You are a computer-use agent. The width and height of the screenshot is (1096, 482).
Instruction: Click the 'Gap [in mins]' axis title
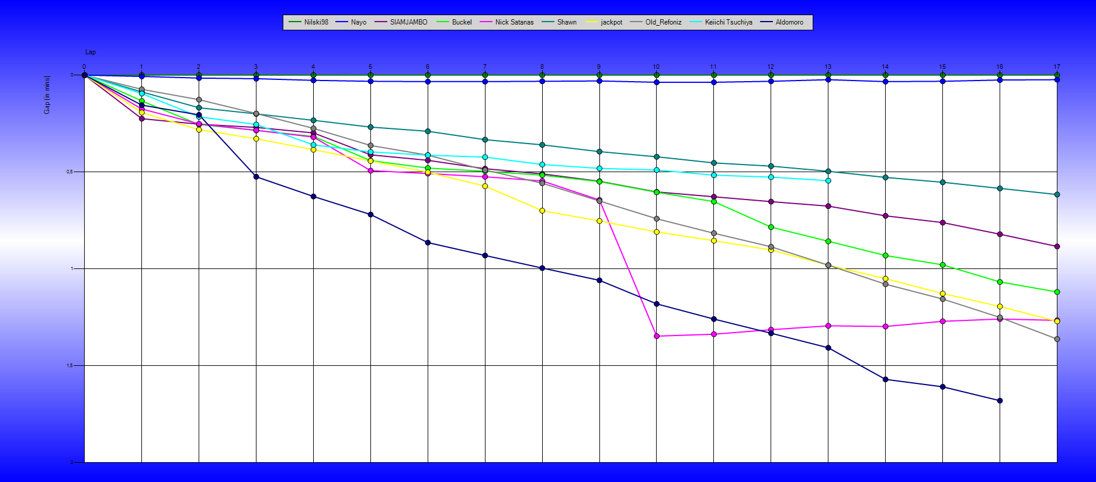click(x=47, y=95)
